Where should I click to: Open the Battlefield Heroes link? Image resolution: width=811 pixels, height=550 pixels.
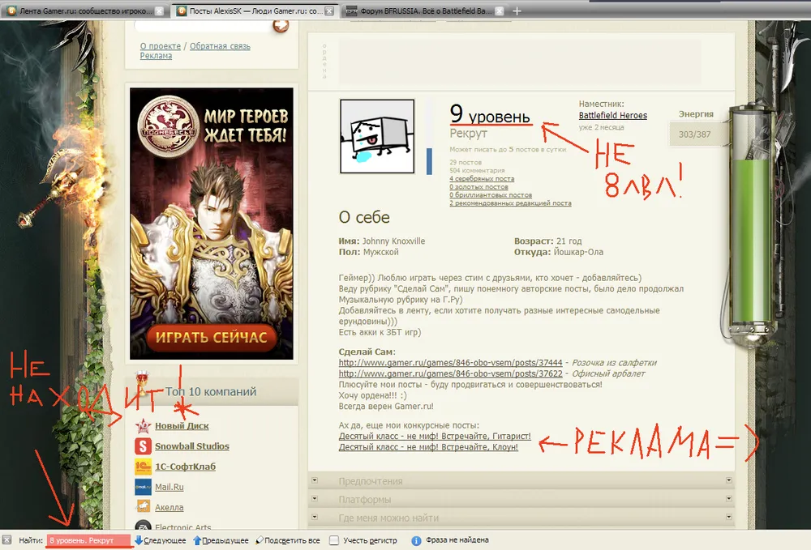[612, 116]
